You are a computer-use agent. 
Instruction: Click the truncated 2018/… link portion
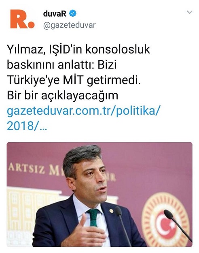pos(27,126)
